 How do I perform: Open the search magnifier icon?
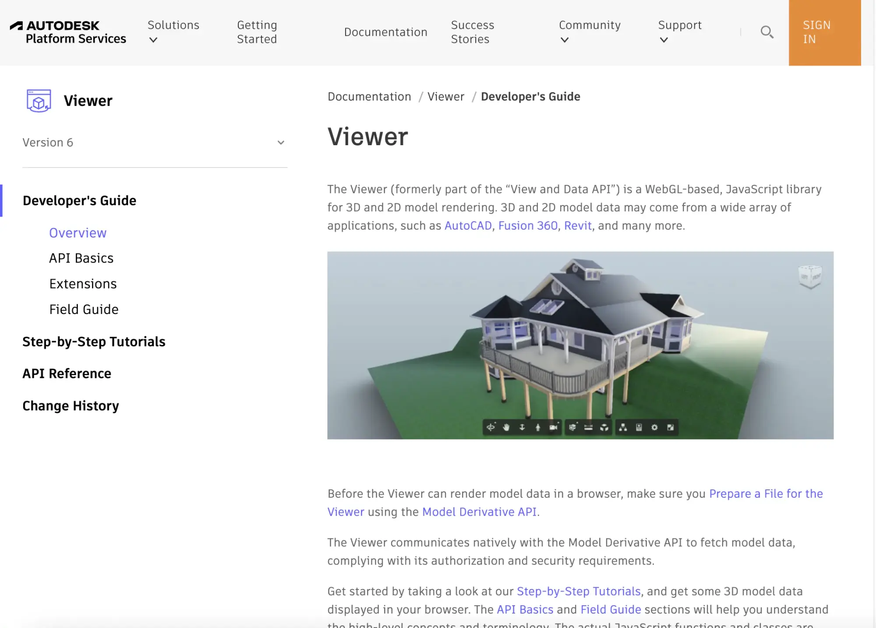pyautogui.click(x=766, y=32)
